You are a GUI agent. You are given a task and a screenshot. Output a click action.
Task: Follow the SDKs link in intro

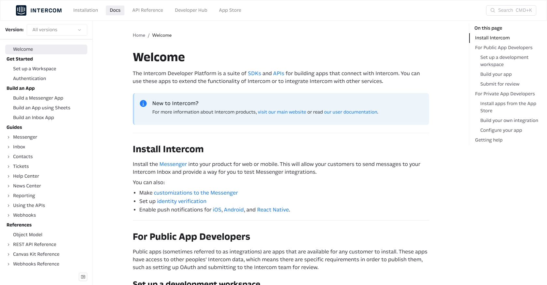[254, 74]
